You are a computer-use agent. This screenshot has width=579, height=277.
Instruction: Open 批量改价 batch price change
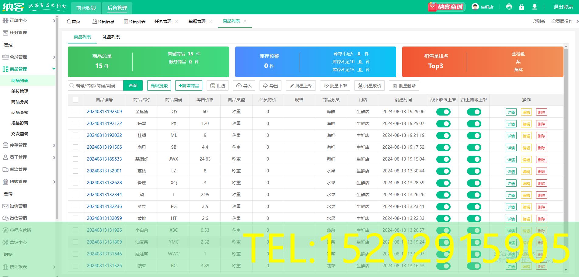pyautogui.click(x=369, y=85)
